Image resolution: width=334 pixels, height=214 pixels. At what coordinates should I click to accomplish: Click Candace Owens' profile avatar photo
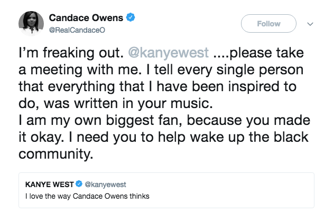tap(31, 24)
